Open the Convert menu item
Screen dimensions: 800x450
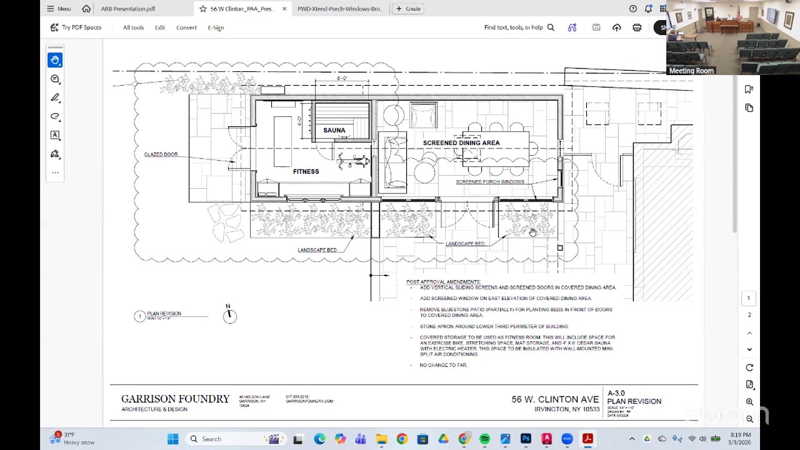coord(186,27)
